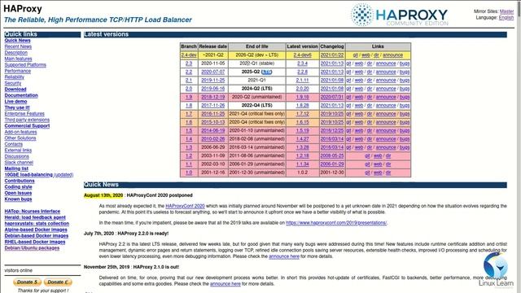Screen dimensions: 521x293
Task: Open Alpine-based Docker images link
Action: pyautogui.click(x=36, y=230)
